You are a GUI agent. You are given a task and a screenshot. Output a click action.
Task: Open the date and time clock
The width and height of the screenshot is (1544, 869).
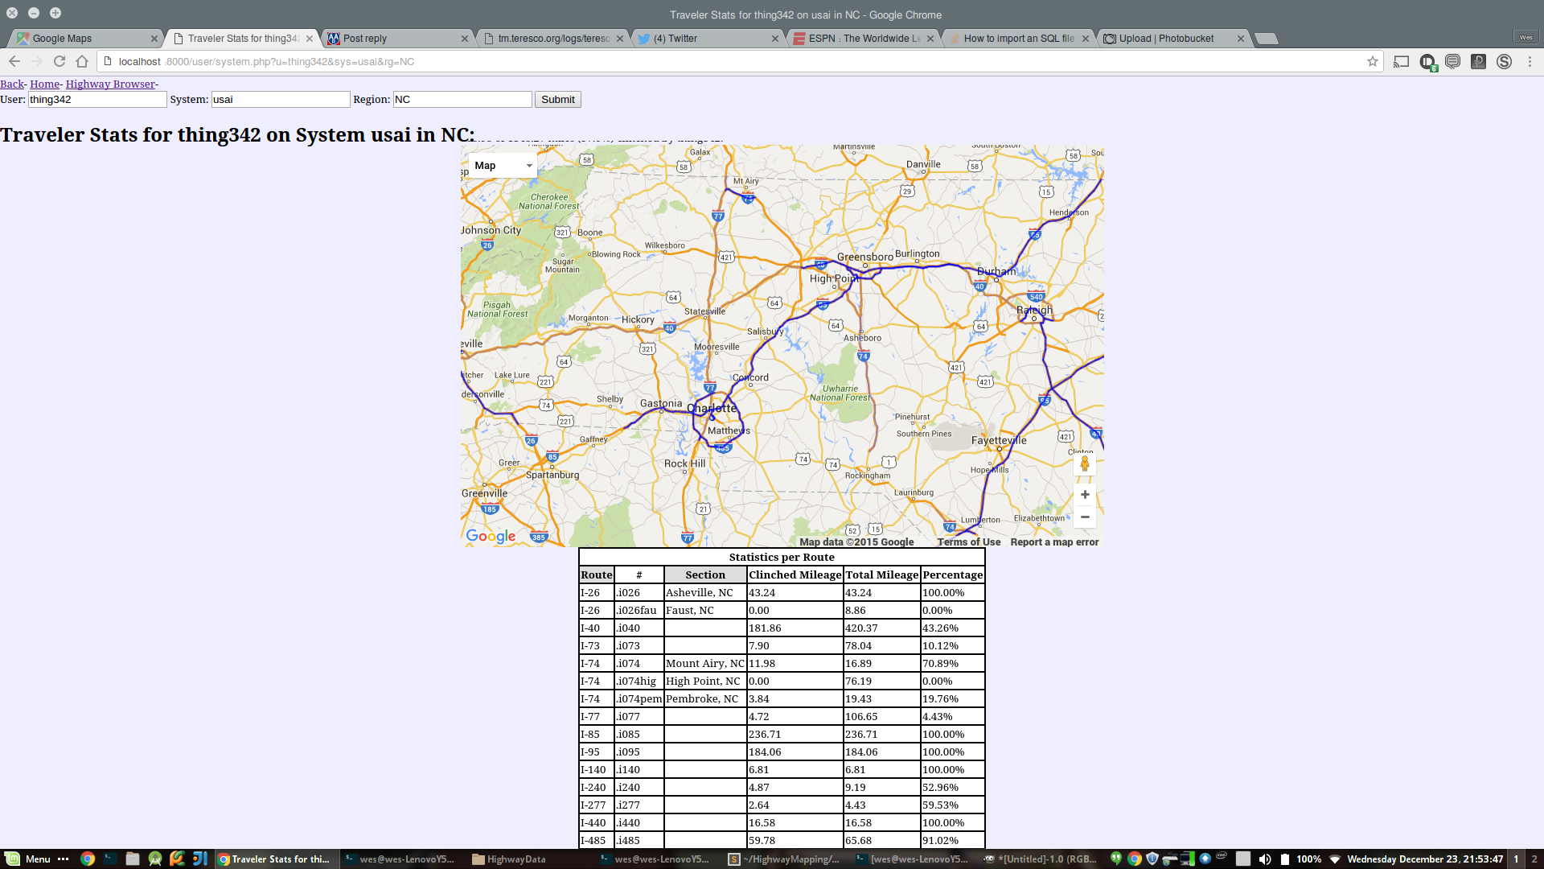tap(1424, 859)
